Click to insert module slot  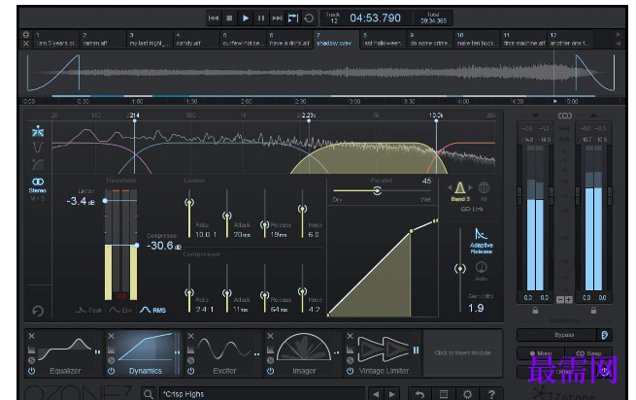(x=462, y=353)
